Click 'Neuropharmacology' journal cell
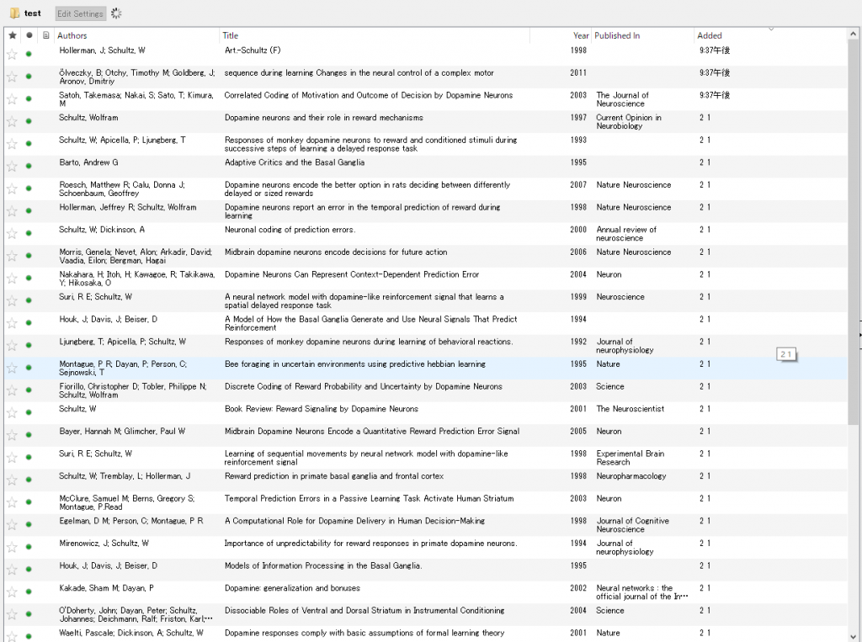The height and width of the screenshot is (642, 862). click(631, 476)
